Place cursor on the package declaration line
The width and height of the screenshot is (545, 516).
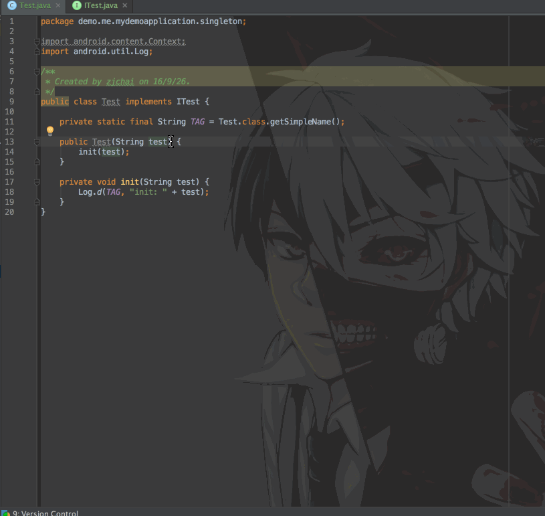coord(144,21)
